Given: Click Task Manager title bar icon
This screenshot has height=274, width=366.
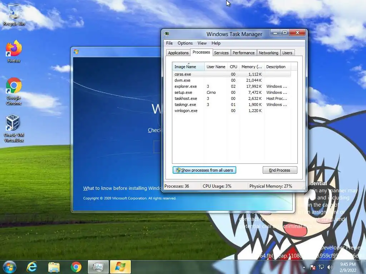Looking at the screenshot, I should pyautogui.click(x=167, y=34).
